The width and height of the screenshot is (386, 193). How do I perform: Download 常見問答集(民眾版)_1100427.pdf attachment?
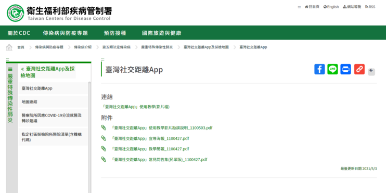(x=159, y=160)
